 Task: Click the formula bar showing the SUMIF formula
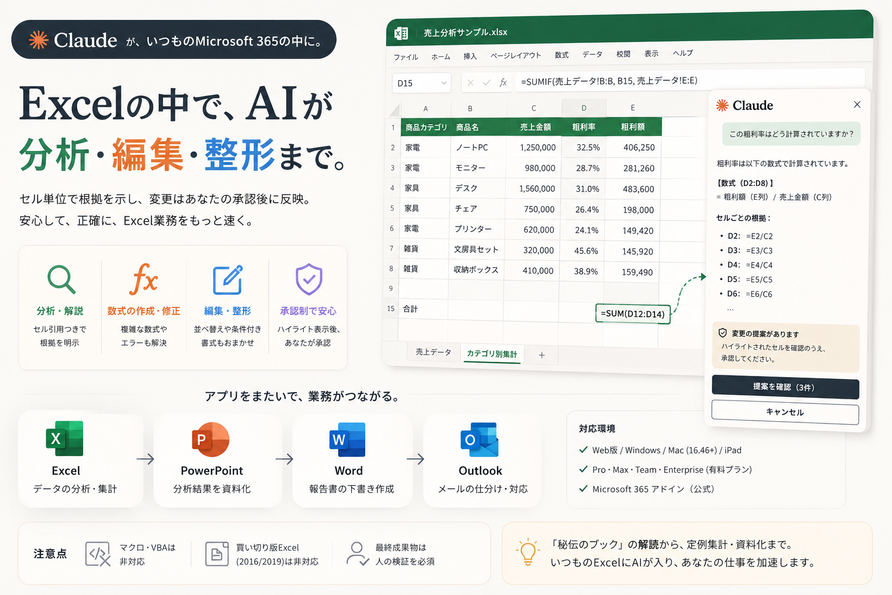689,80
